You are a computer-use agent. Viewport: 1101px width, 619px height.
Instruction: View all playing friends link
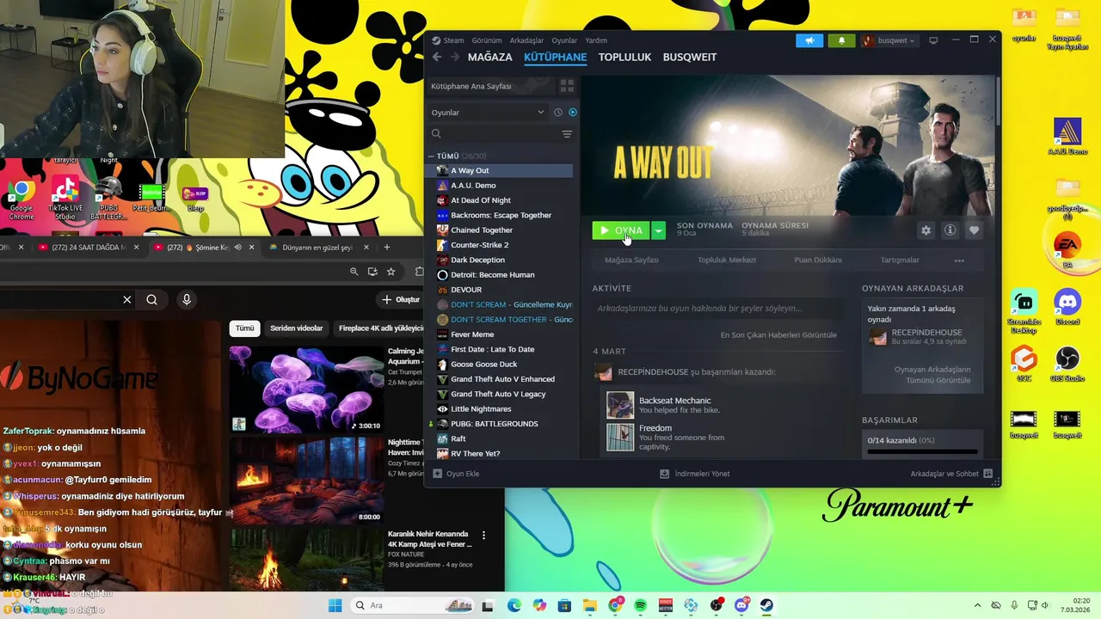932,375
